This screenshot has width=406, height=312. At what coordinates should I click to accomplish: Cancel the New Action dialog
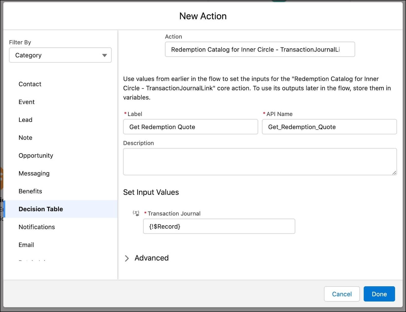pos(342,294)
